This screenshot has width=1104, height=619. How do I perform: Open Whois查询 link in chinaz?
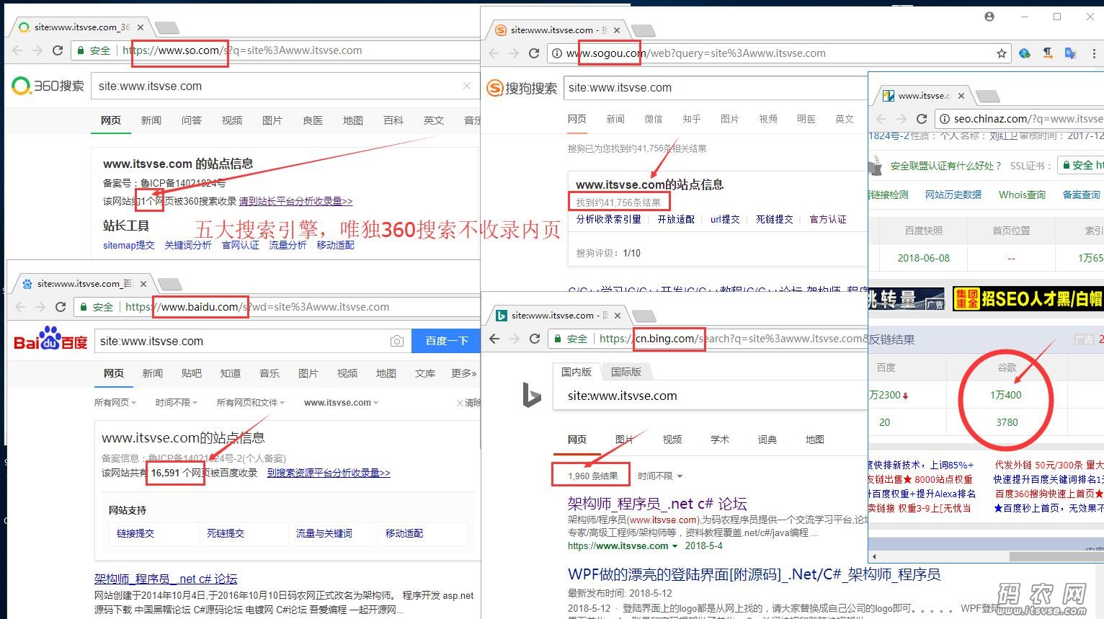coord(1022,195)
